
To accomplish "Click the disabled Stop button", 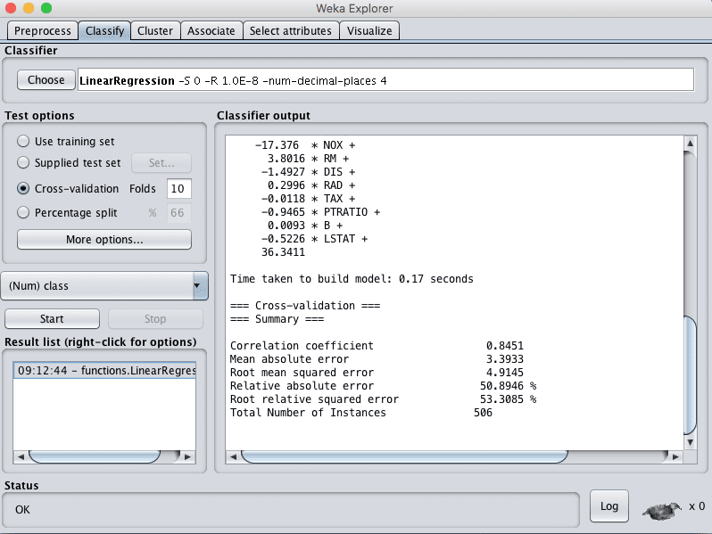I will (x=155, y=319).
